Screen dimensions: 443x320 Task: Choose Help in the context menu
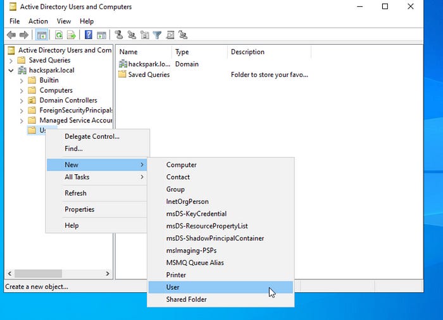point(97,225)
